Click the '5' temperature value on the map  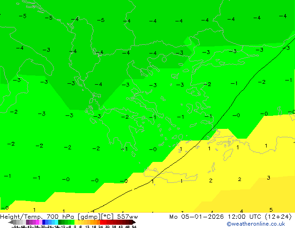pos(271,209)
